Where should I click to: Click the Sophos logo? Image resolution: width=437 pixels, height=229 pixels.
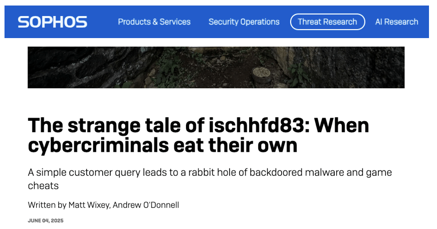[x=53, y=22]
